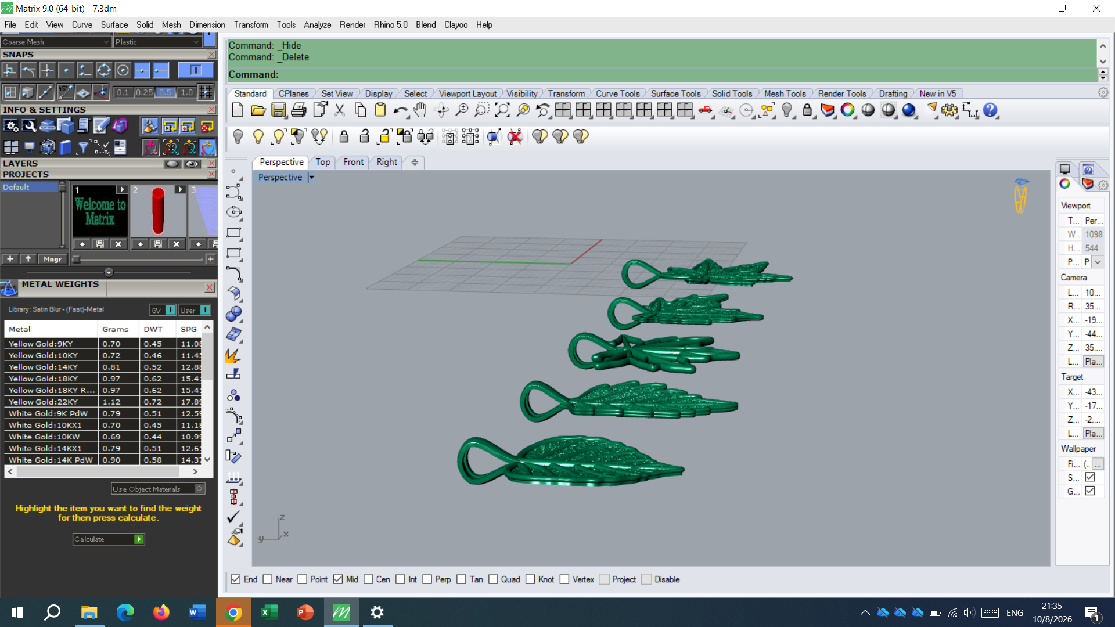Viewport: 1115px width, 627px height.
Task: Click the Calculate button
Action: pyautogui.click(x=109, y=539)
